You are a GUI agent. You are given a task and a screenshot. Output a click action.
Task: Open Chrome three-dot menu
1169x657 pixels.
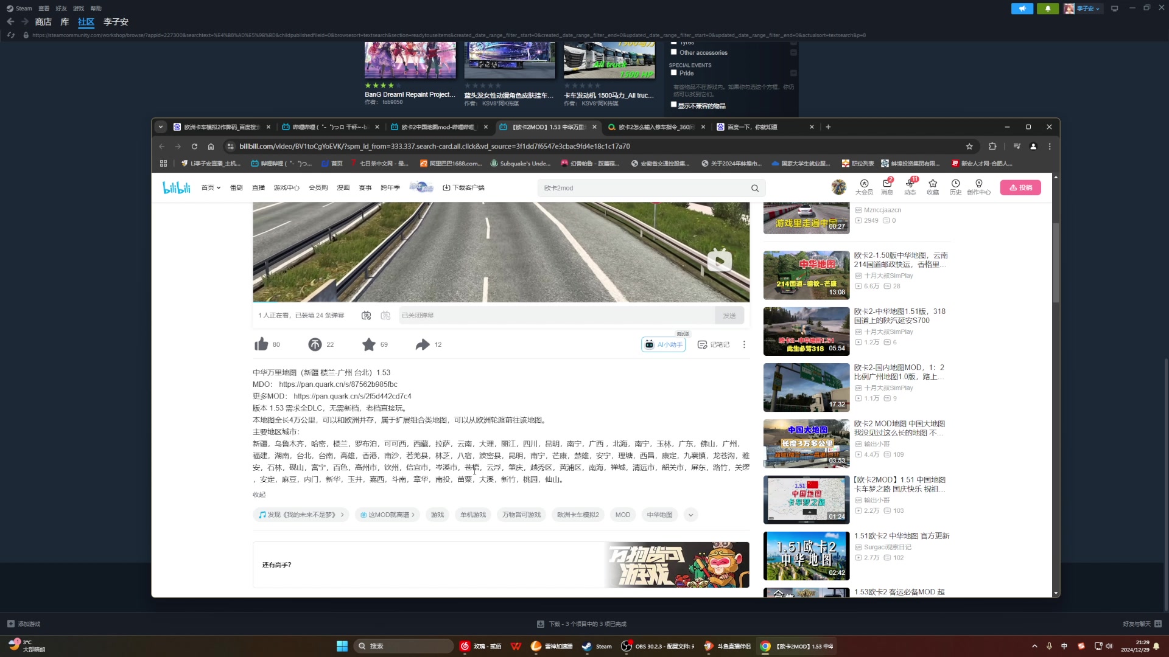click(x=1050, y=146)
